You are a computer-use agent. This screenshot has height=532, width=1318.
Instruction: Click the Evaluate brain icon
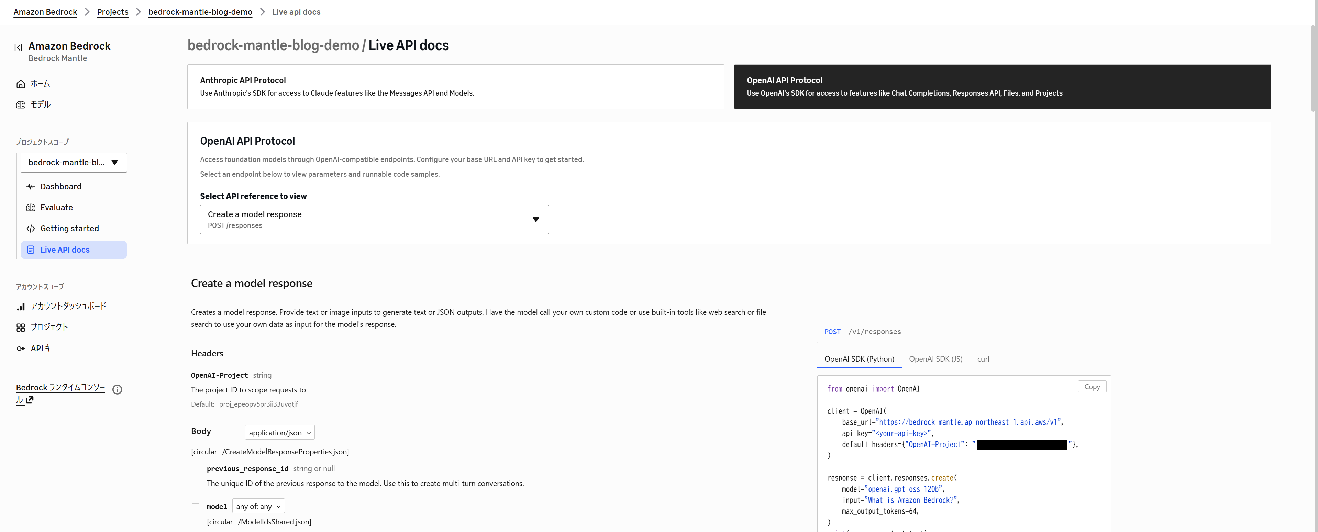[x=31, y=208]
